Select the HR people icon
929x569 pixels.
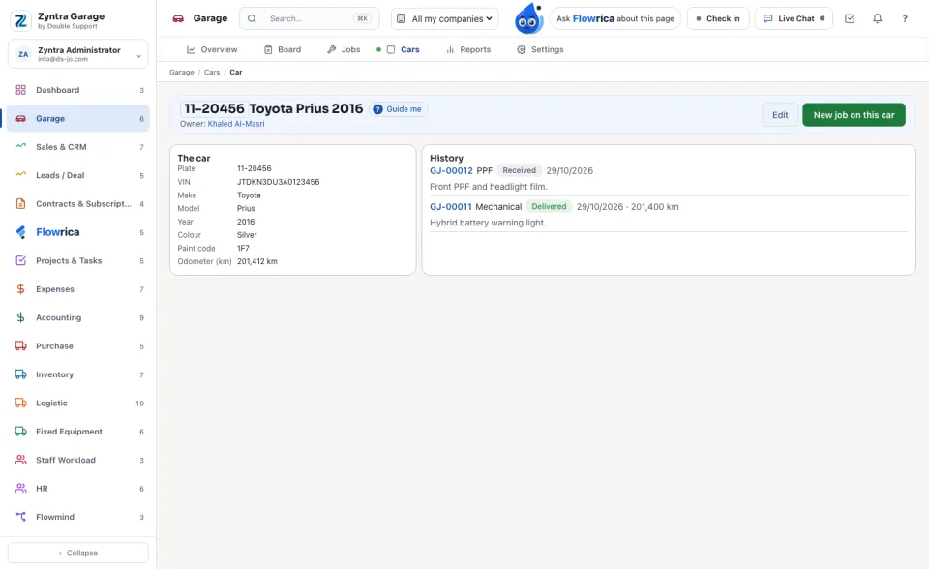(x=20, y=489)
